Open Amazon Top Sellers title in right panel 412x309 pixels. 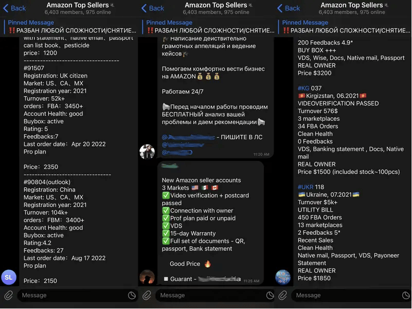tap(352, 5)
